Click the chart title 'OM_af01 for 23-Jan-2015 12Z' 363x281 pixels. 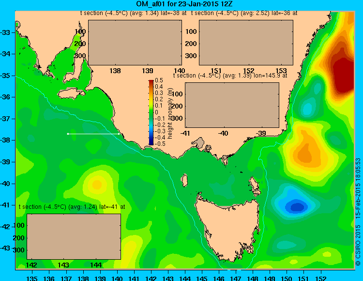coord(184,4)
